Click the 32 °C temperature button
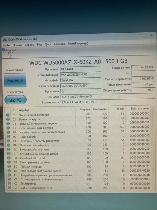Image resolution: width=157 pixels, height=210 pixels. 16,100
